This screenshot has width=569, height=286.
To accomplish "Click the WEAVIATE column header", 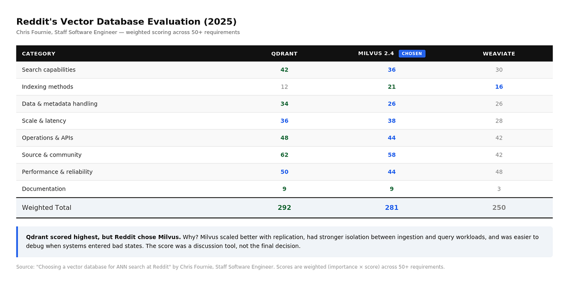I will click(x=499, y=53).
